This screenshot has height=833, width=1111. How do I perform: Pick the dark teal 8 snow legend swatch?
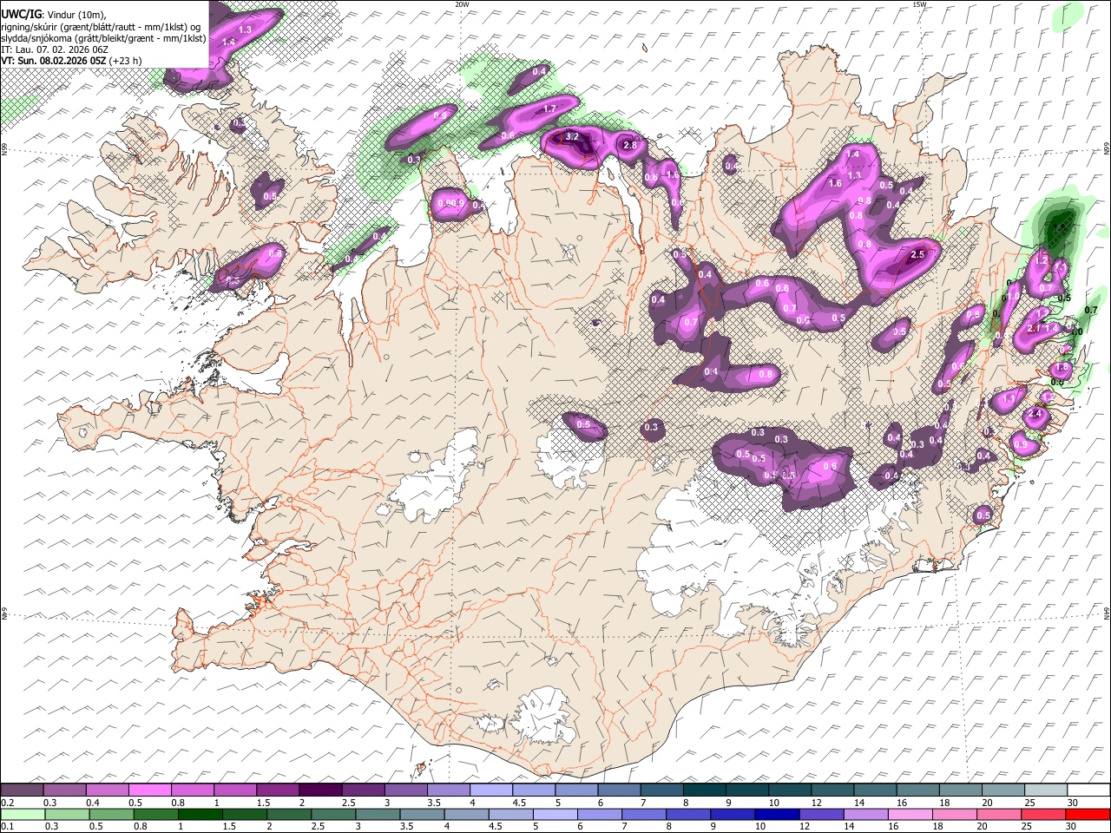tap(704, 790)
